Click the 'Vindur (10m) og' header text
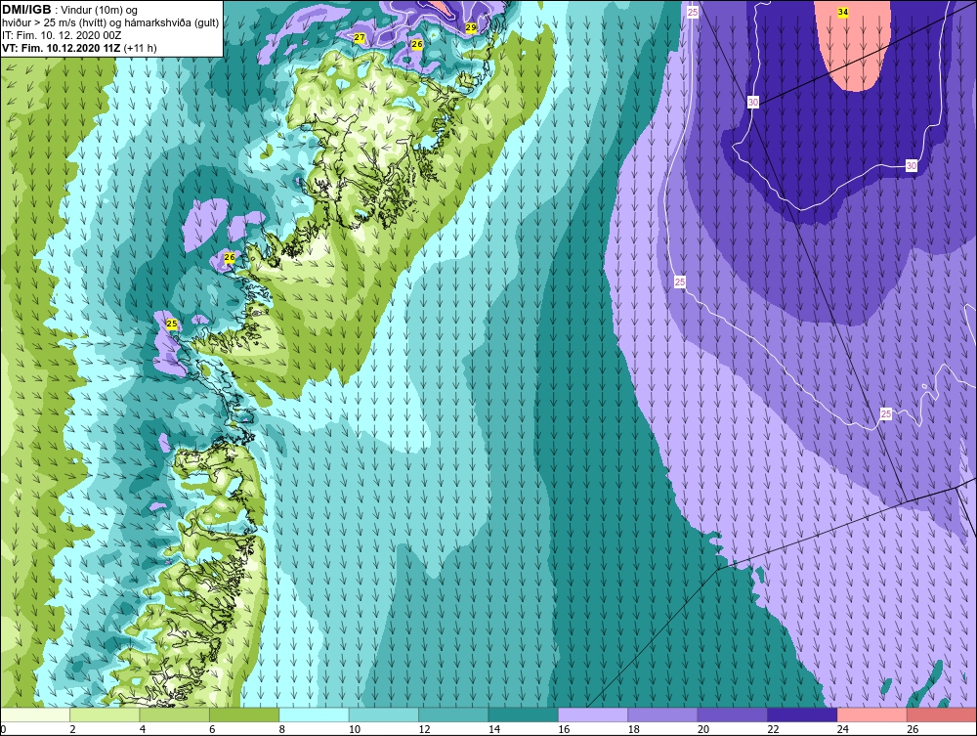 click(x=100, y=11)
